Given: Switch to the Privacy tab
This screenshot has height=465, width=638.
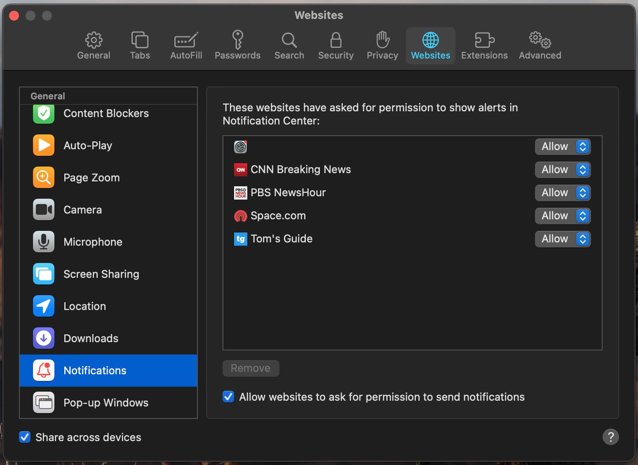Looking at the screenshot, I should (382, 46).
